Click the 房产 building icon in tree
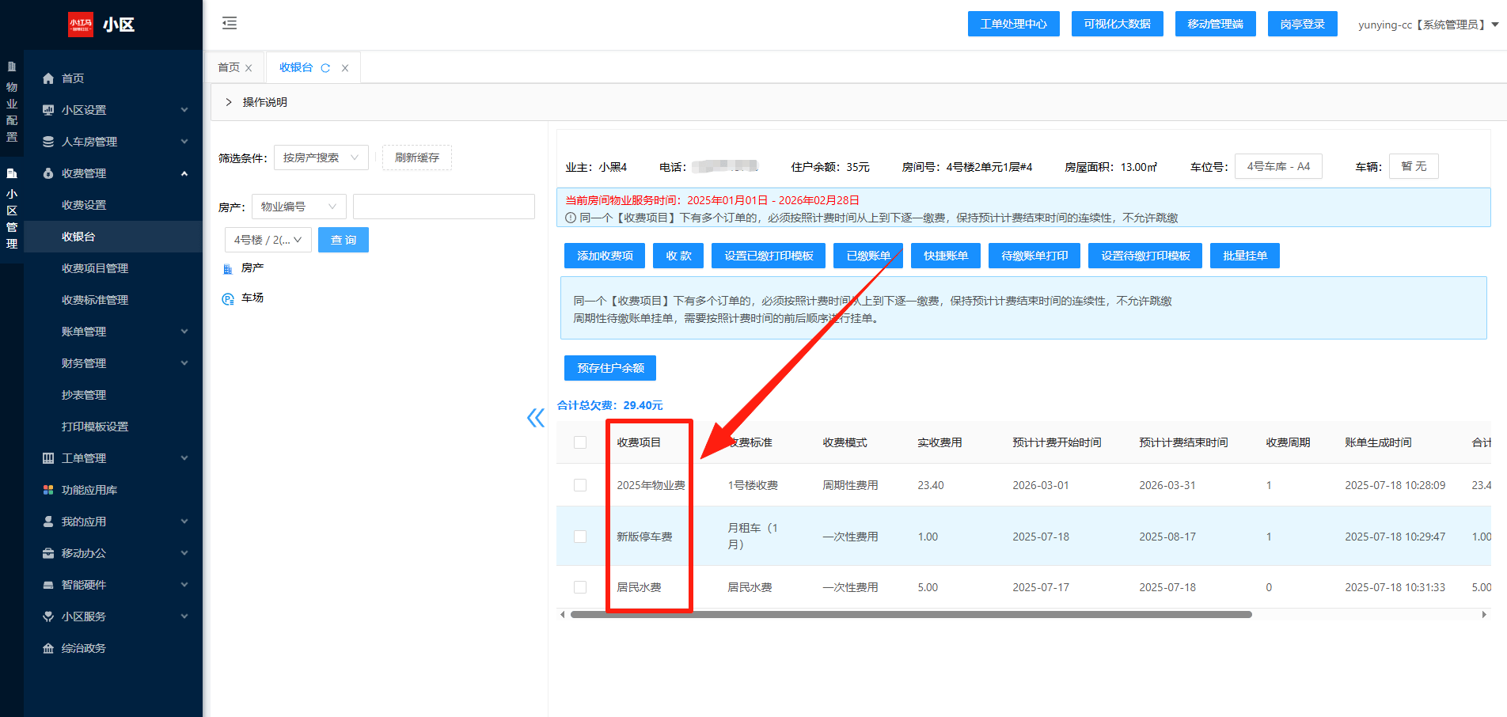This screenshot has width=1507, height=717. click(x=228, y=268)
